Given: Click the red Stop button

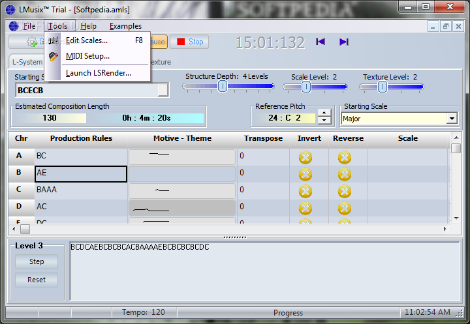Looking at the screenshot, I should click(189, 42).
